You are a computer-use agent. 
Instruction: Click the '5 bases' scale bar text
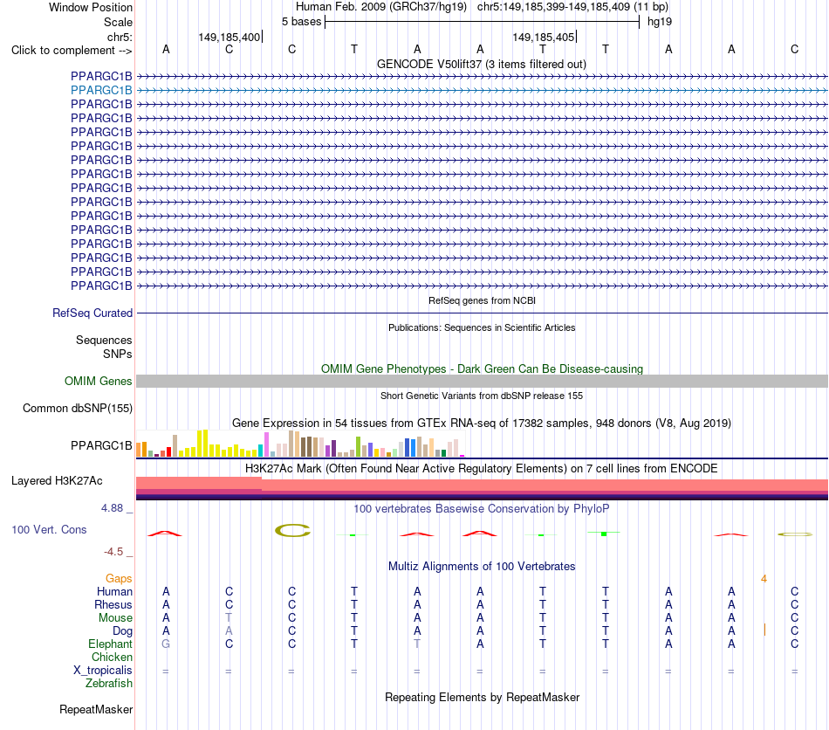[x=301, y=22]
